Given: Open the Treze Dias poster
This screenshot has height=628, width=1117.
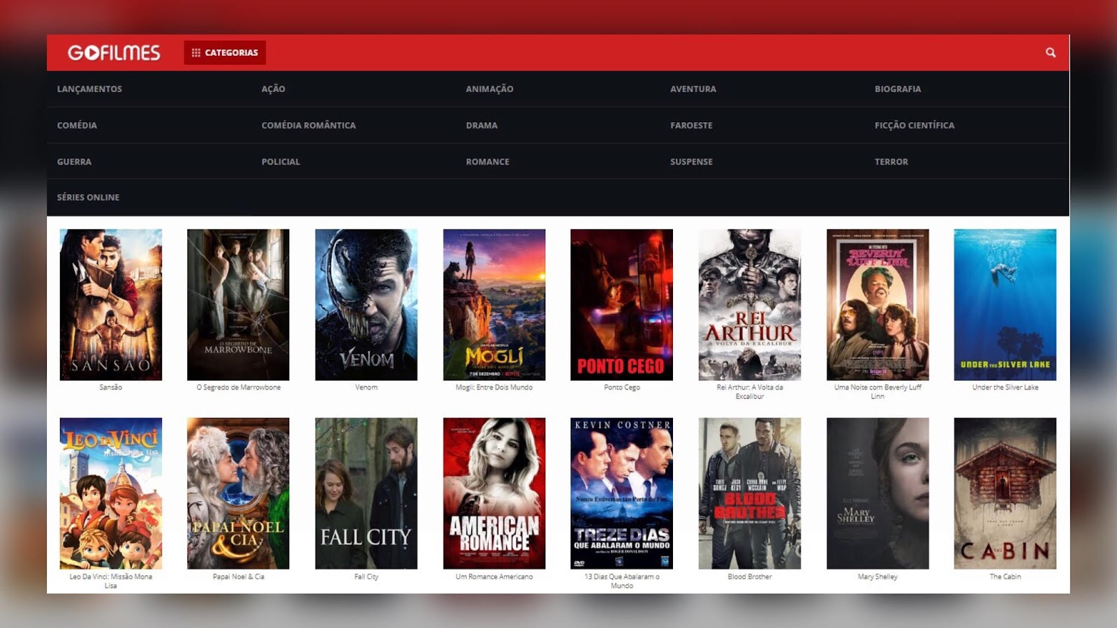Looking at the screenshot, I should point(621,493).
